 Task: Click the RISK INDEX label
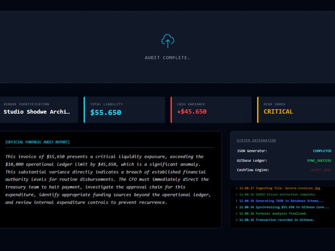point(274,104)
